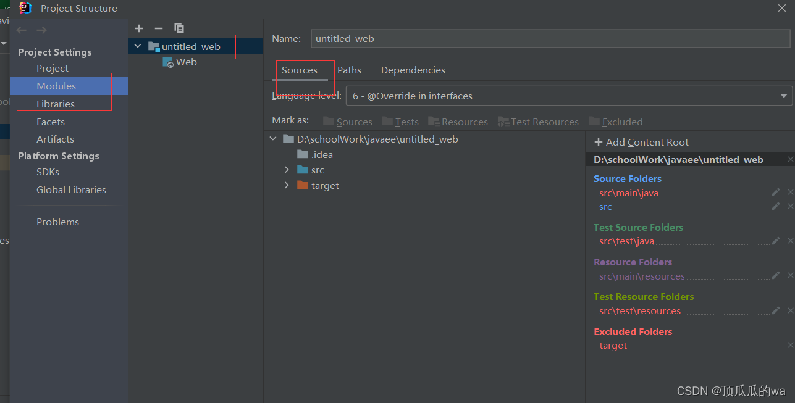Add a new module with the plus icon

(138, 28)
